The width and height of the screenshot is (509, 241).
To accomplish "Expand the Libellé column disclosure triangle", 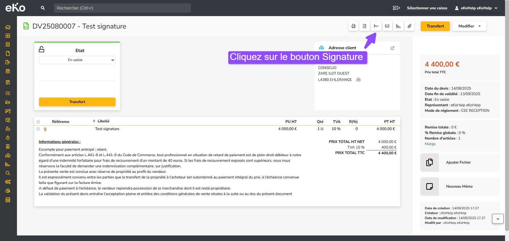I will coord(94,121).
